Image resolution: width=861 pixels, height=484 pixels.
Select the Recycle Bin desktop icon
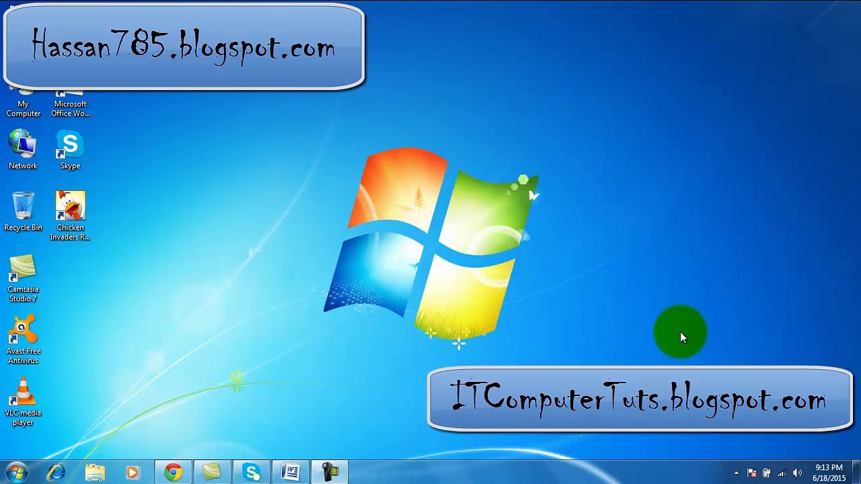tap(23, 212)
